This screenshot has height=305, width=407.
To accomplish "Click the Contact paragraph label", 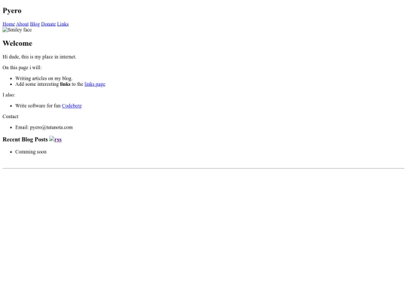I will click(x=11, y=117).
